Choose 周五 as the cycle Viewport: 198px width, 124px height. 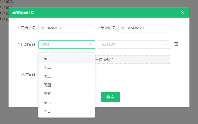tap(47, 94)
